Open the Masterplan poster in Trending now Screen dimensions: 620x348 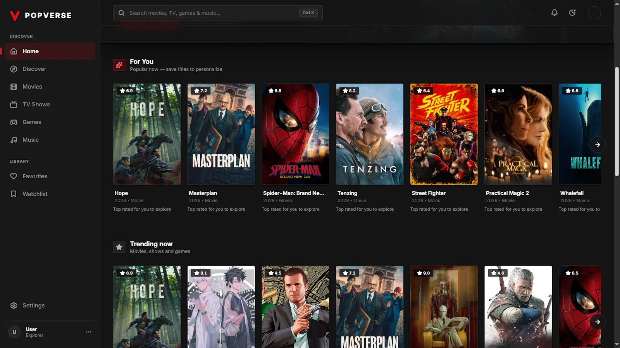(x=370, y=307)
